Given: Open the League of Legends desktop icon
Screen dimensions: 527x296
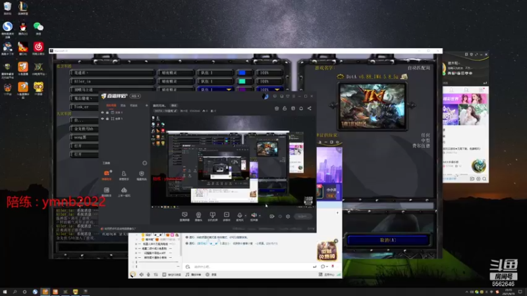Looking at the screenshot, I should click(23, 8).
